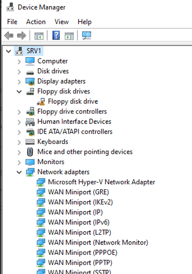The width and height of the screenshot is (192, 274).
Task: Click the Back arrow toolbar icon
Action: click(x=9, y=36)
